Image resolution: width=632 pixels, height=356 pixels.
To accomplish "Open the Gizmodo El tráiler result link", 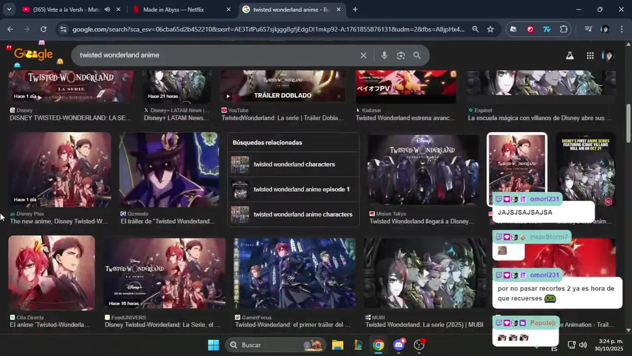I will pyautogui.click(x=168, y=221).
